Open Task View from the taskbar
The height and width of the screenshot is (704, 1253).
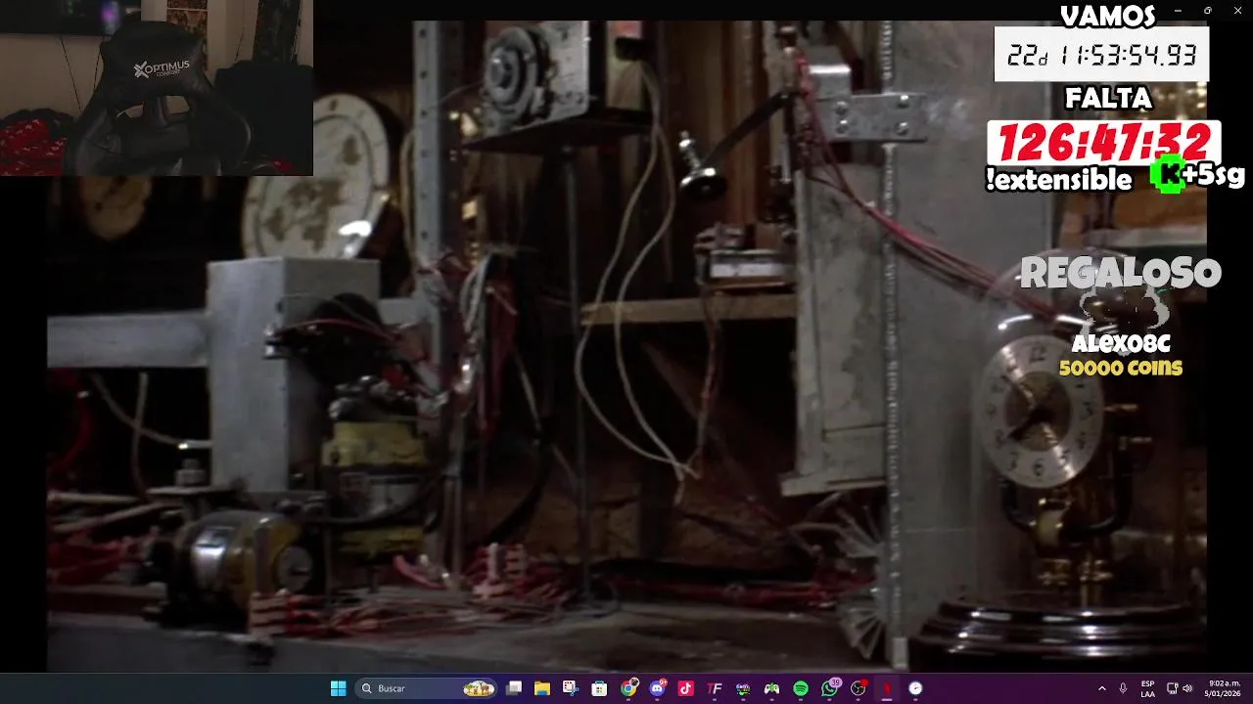click(514, 688)
